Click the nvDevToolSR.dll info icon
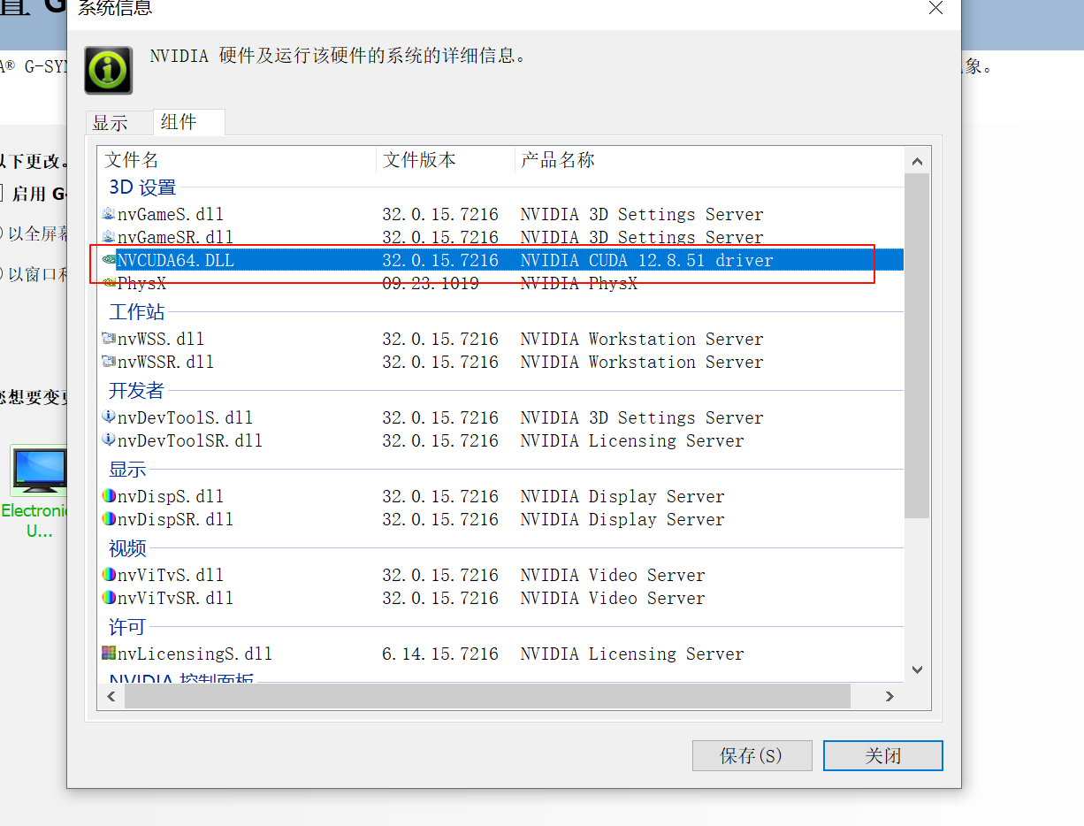The height and width of the screenshot is (826, 1084). tap(109, 440)
